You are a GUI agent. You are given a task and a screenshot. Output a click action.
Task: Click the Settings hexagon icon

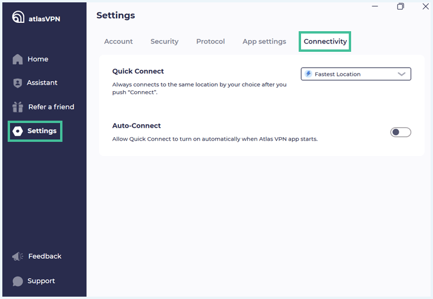pos(18,131)
